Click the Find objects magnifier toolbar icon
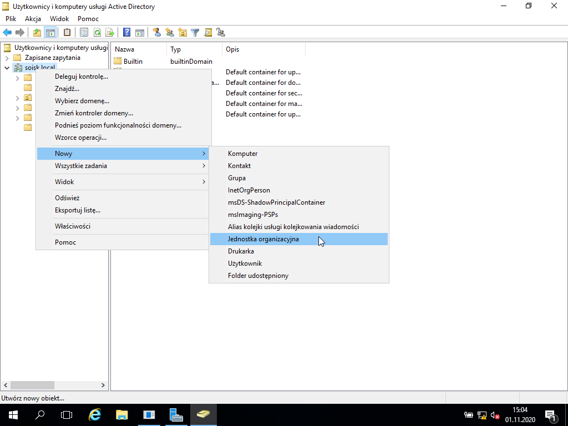Image resolution: width=568 pixels, height=426 pixels. tap(207, 33)
